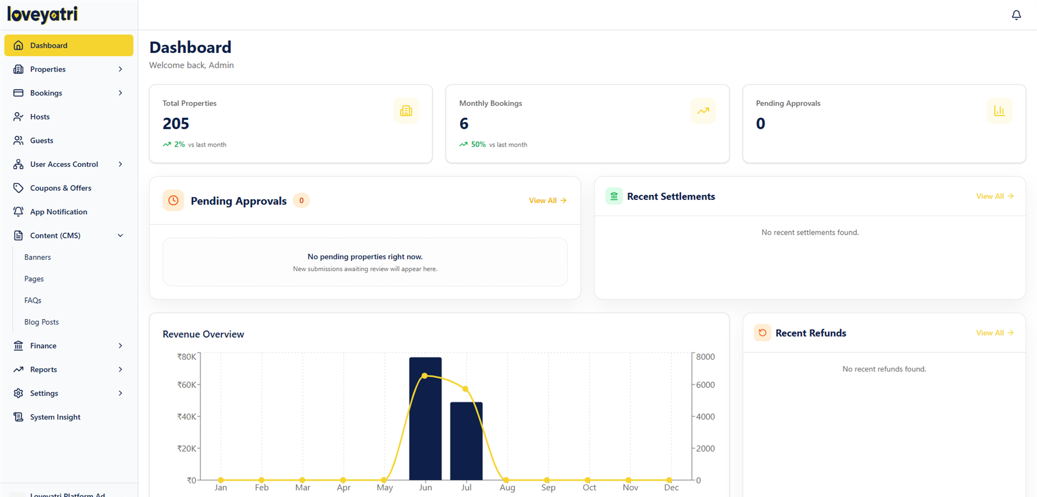Viewport: 1037px width, 497px height.
Task: Click the System Insight icon in sidebar
Action: click(x=19, y=417)
